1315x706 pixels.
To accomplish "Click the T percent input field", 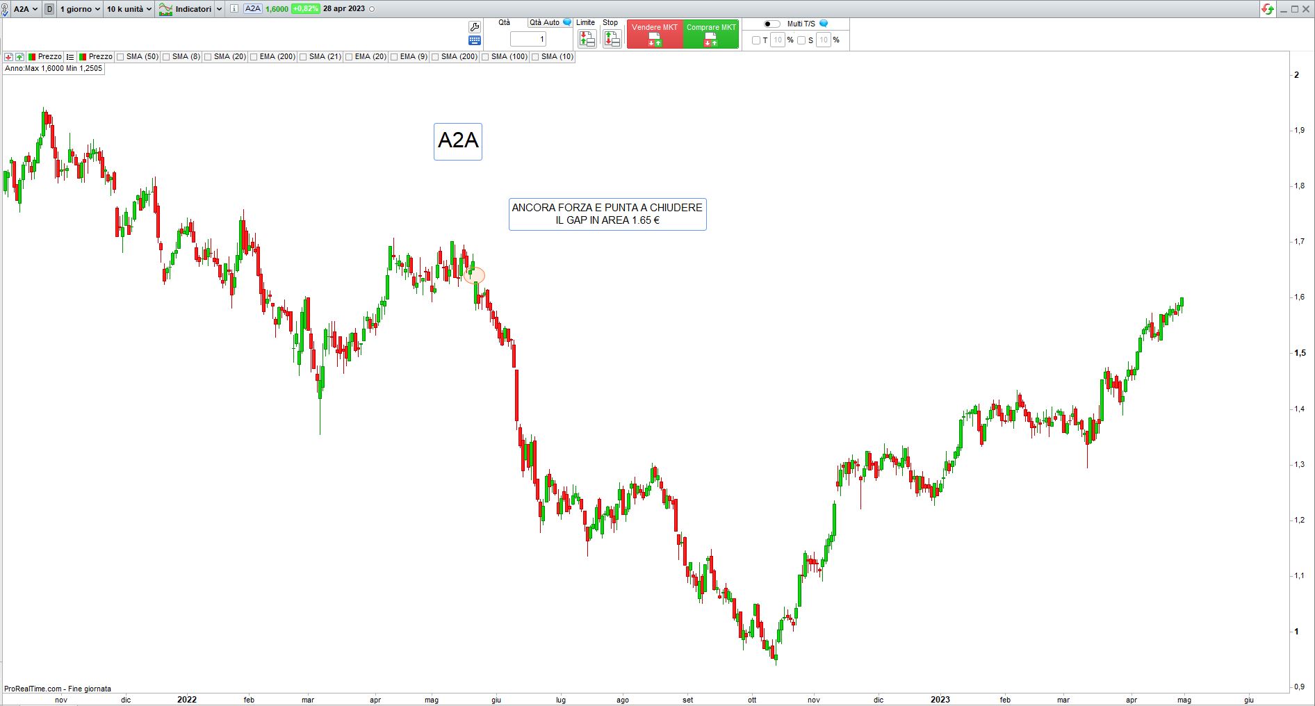I will [x=778, y=40].
